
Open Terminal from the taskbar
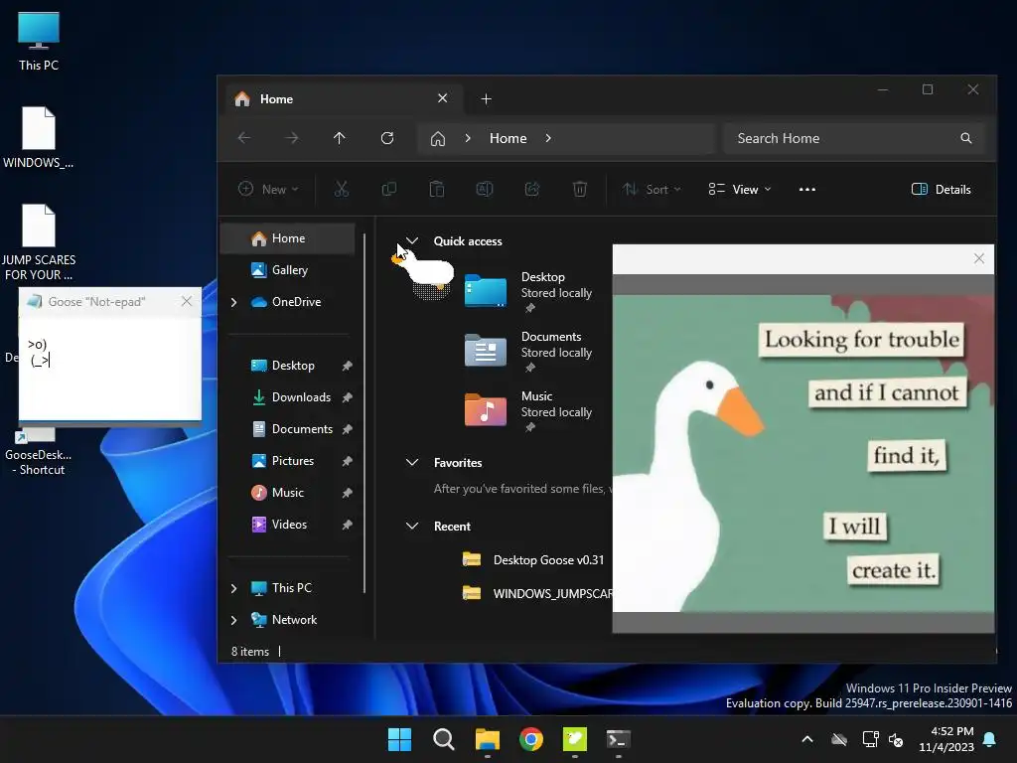(x=618, y=739)
